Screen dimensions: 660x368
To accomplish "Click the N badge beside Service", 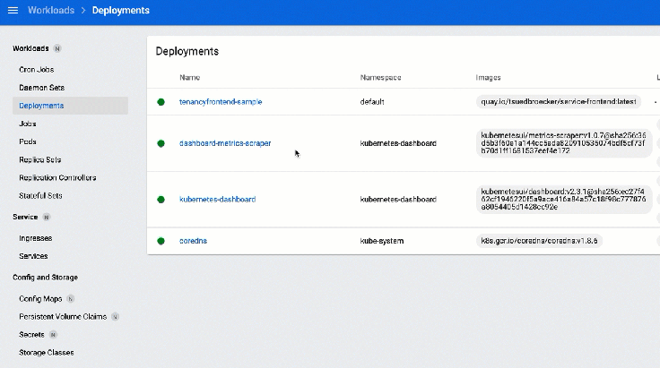I will click(47, 218).
